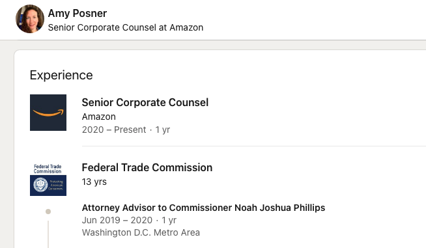Open Amy Posner's profile photo
The height and width of the screenshot is (248, 426).
point(30,19)
